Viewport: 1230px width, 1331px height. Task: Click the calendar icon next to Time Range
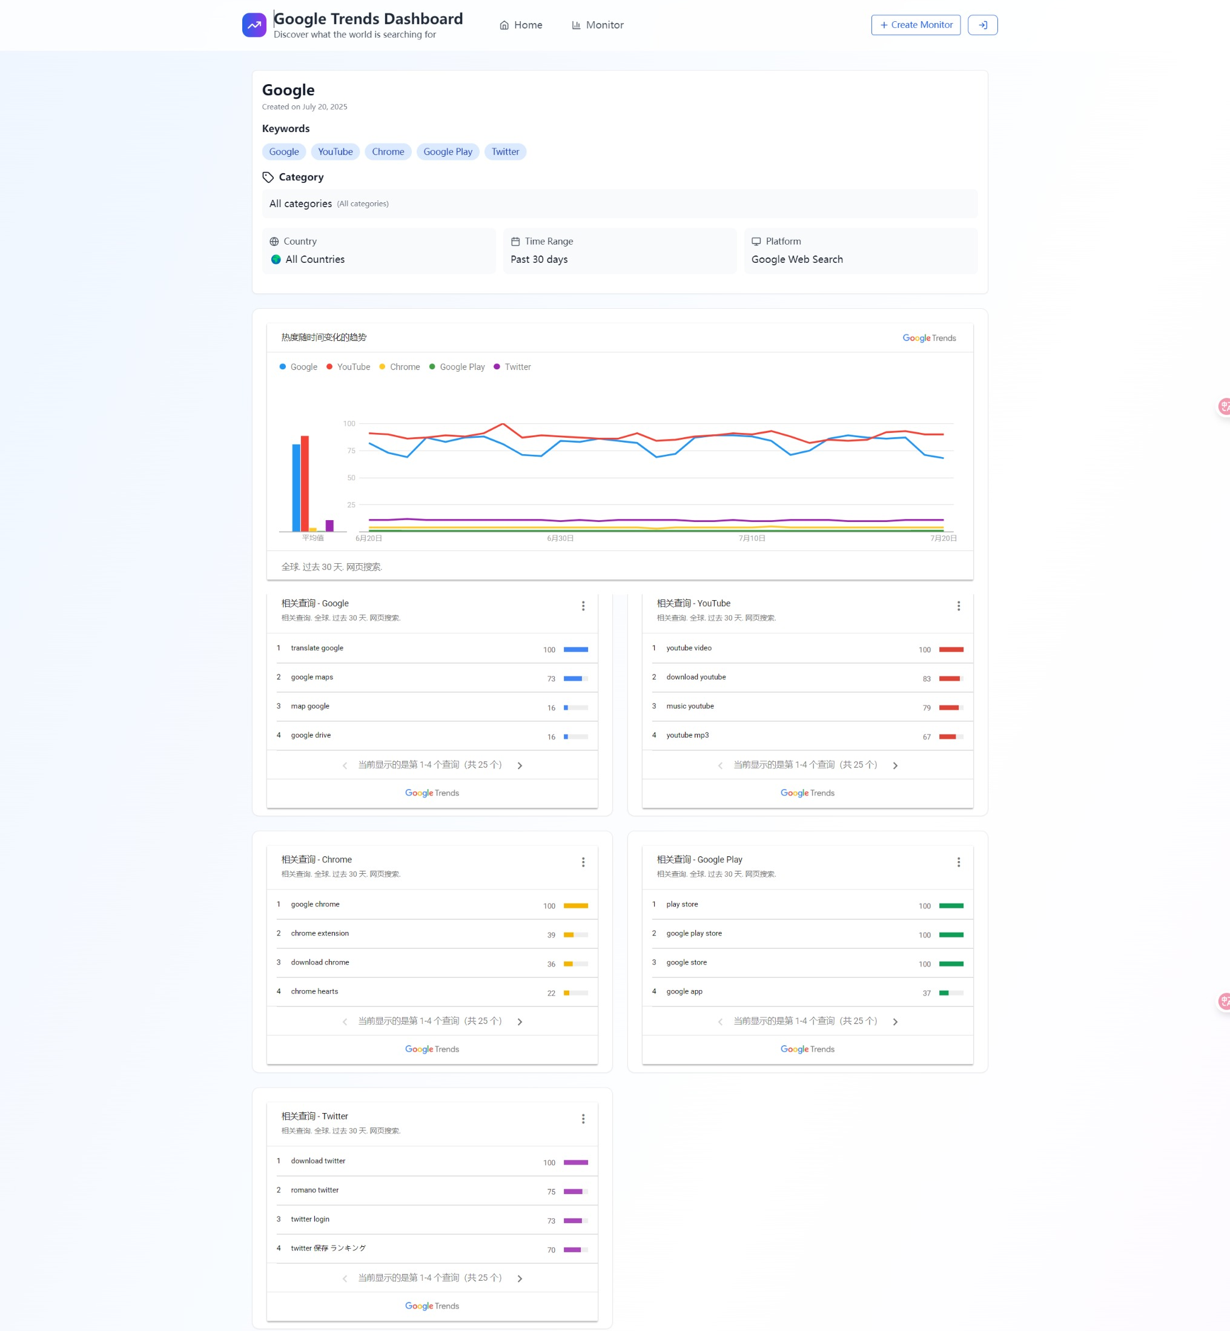click(x=515, y=241)
